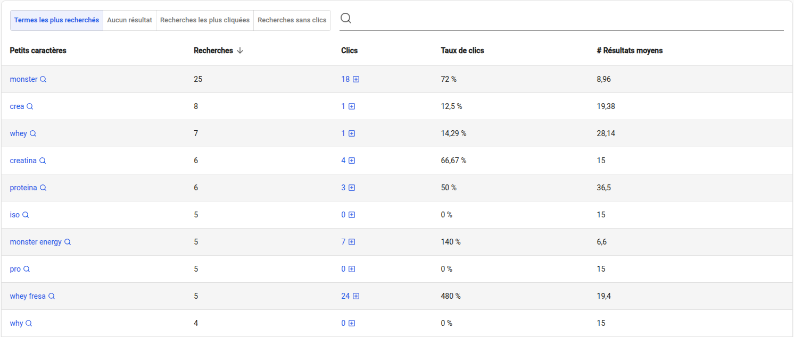Click the sort arrow beside Recherches
Viewport: 794px width, 337px height.
click(x=240, y=50)
